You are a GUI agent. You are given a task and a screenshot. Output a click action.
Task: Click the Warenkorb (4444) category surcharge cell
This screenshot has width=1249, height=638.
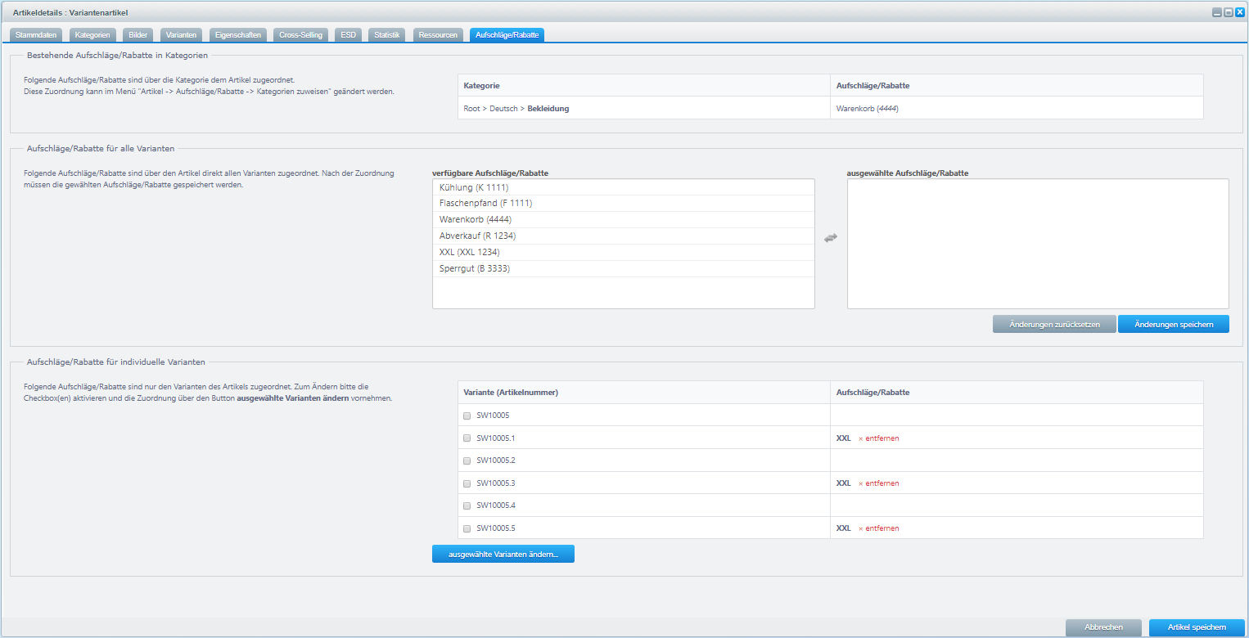(x=1017, y=108)
